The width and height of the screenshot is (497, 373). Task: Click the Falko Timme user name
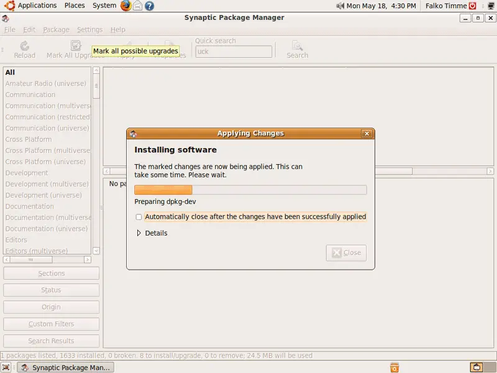[446, 6]
